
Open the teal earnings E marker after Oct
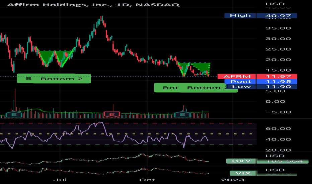tap(182, 114)
